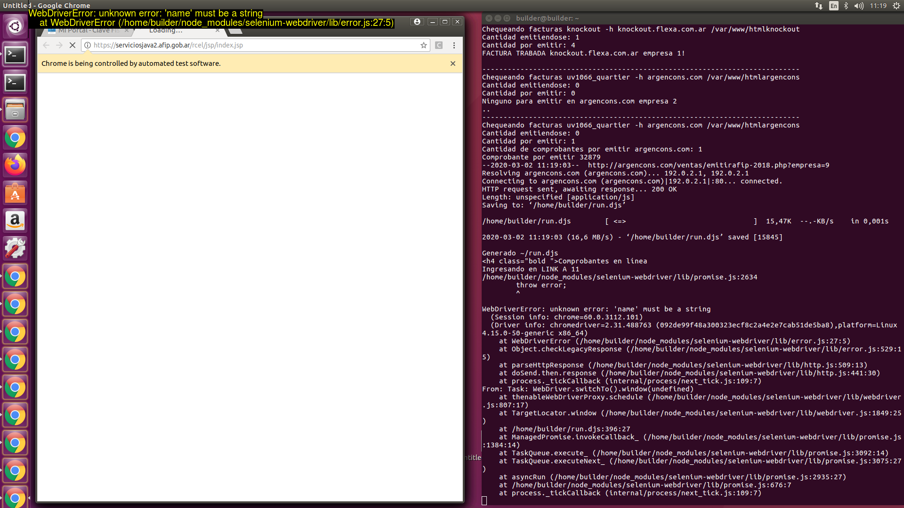Screen dimensions: 904x508
Task: Open the system power gear menu
Action: [896, 6]
